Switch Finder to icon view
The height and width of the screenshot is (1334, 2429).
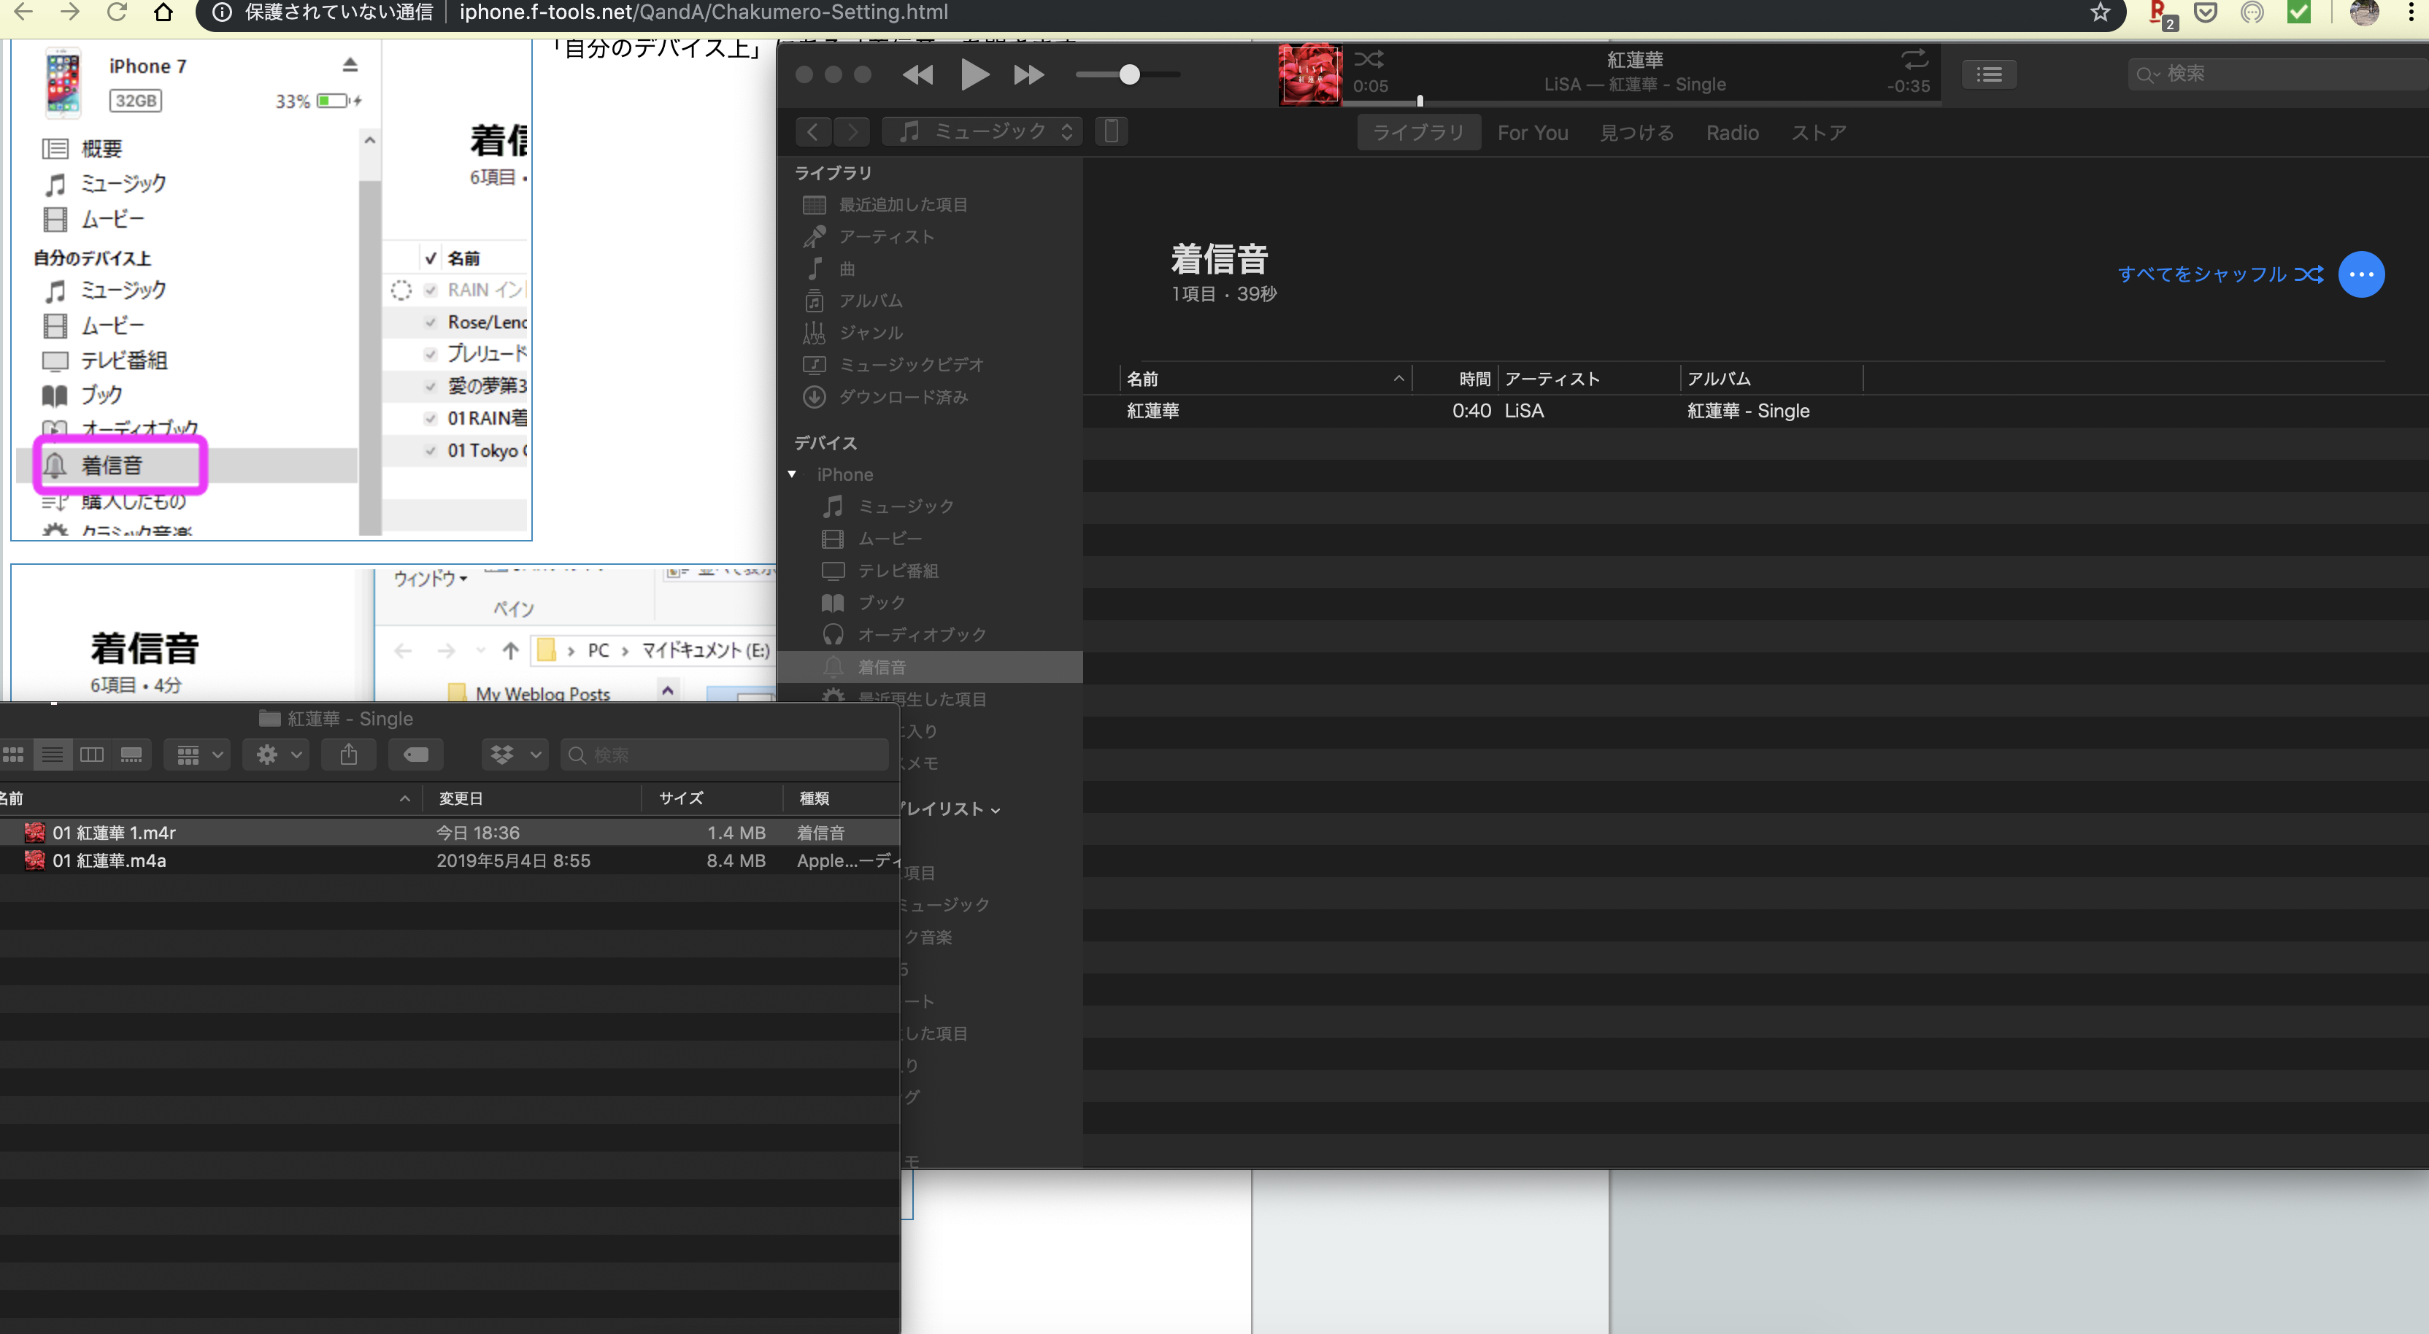pyautogui.click(x=13, y=755)
